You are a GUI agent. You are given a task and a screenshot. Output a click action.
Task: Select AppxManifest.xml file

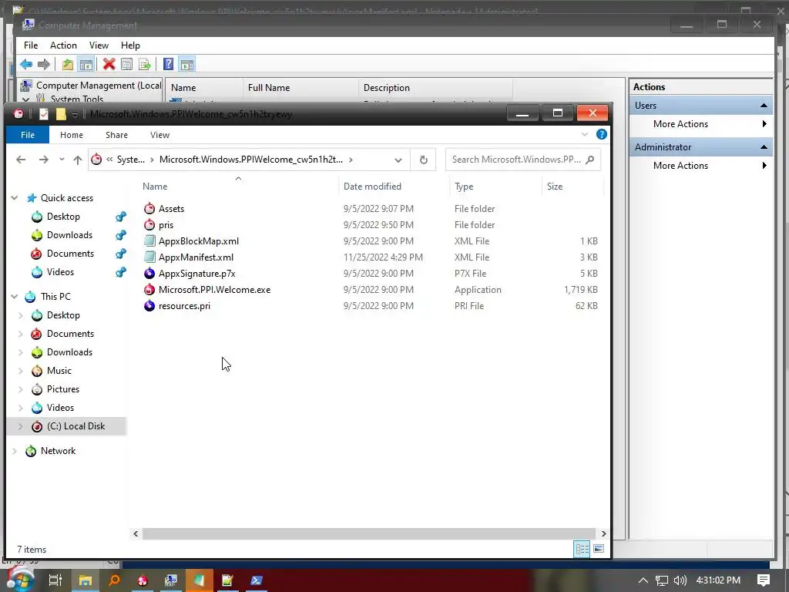click(196, 257)
